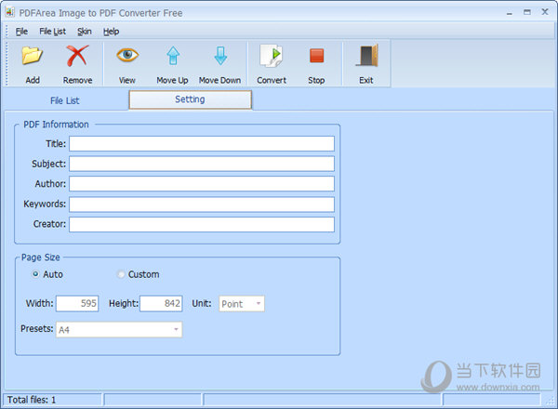Click into the Keywords input field

point(202,204)
